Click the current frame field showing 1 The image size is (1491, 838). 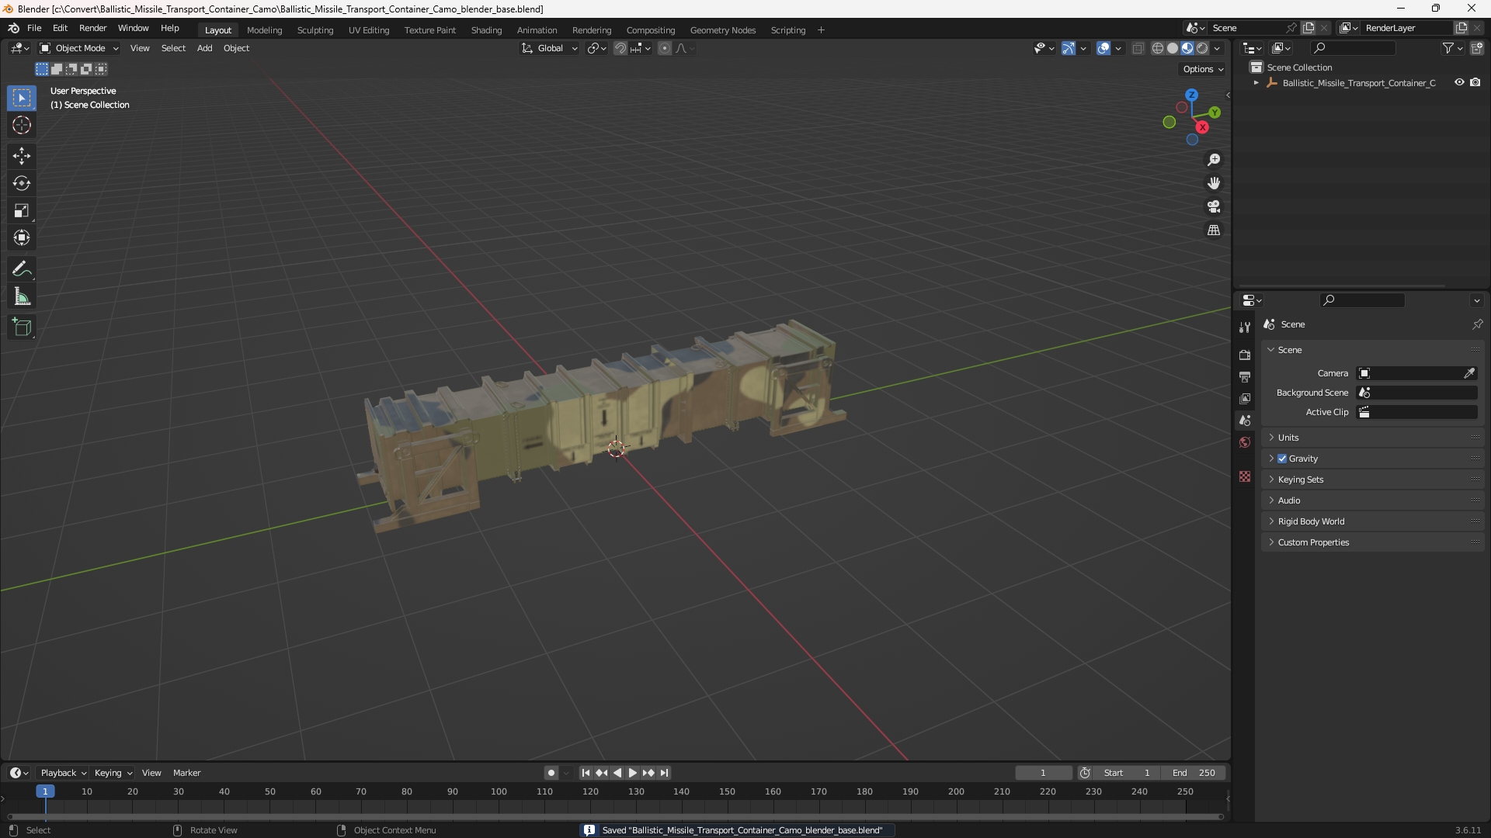[x=1043, y=773]
